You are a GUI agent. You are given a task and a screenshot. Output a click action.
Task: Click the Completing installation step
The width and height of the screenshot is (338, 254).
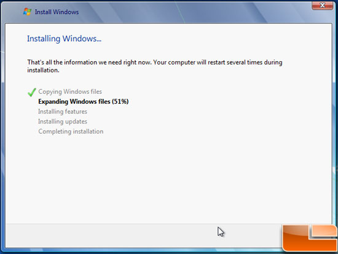point(71,131)
